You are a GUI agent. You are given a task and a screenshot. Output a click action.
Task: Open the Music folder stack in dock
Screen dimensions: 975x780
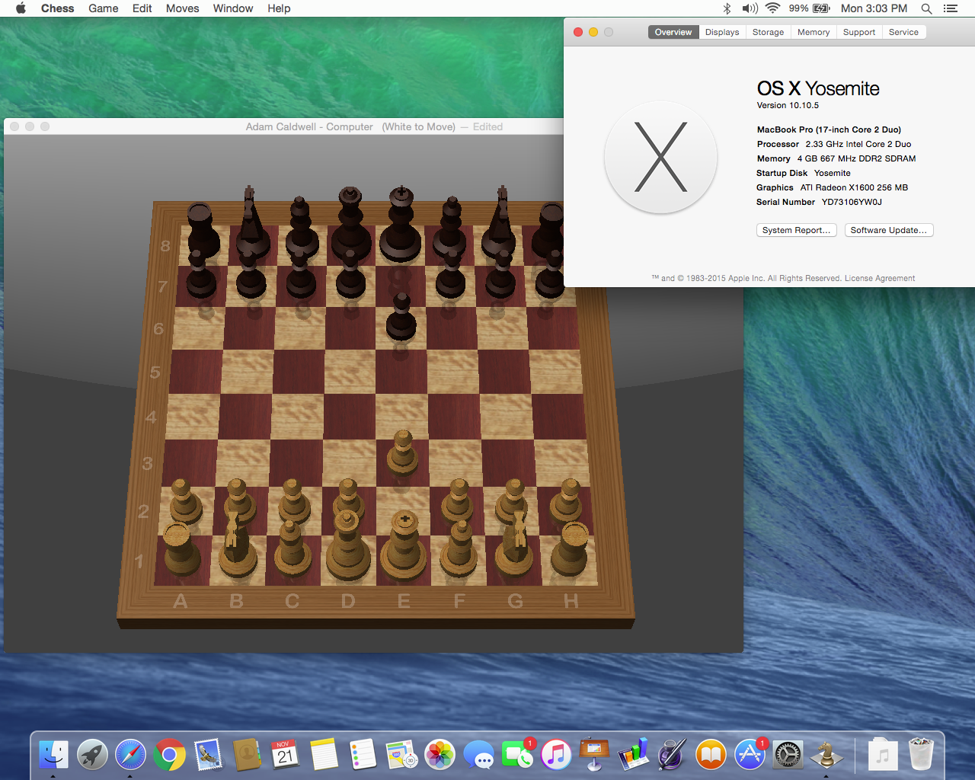pyautogui.click(x=882, y=755)
